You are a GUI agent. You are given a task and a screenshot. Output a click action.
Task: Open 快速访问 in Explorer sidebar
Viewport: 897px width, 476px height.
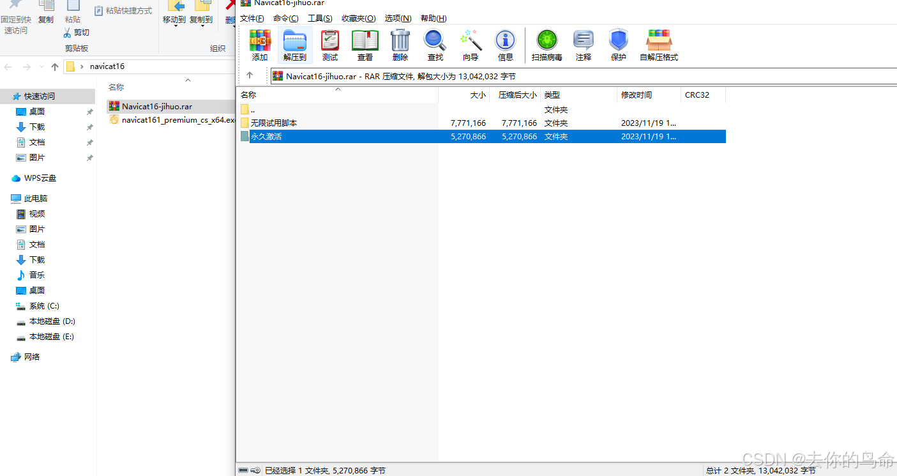[x=40, y=96]
